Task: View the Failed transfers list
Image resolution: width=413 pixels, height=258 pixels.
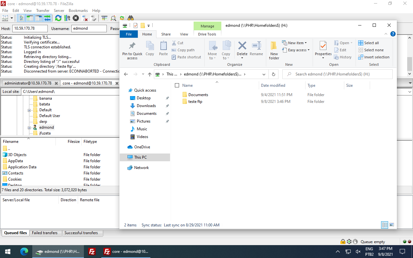Action: pos(45,233)
